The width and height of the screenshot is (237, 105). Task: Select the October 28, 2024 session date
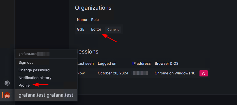[x=113, y=73]
